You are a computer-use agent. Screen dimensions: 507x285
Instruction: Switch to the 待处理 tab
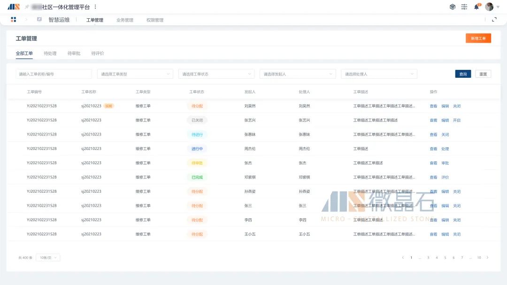tap(50, 53)
